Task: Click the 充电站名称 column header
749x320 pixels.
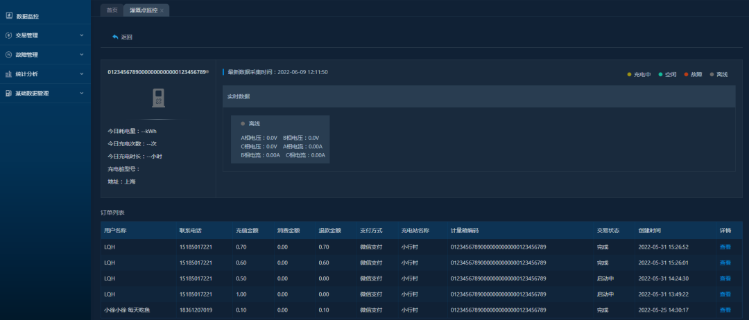Action: [x=415, y=231]
